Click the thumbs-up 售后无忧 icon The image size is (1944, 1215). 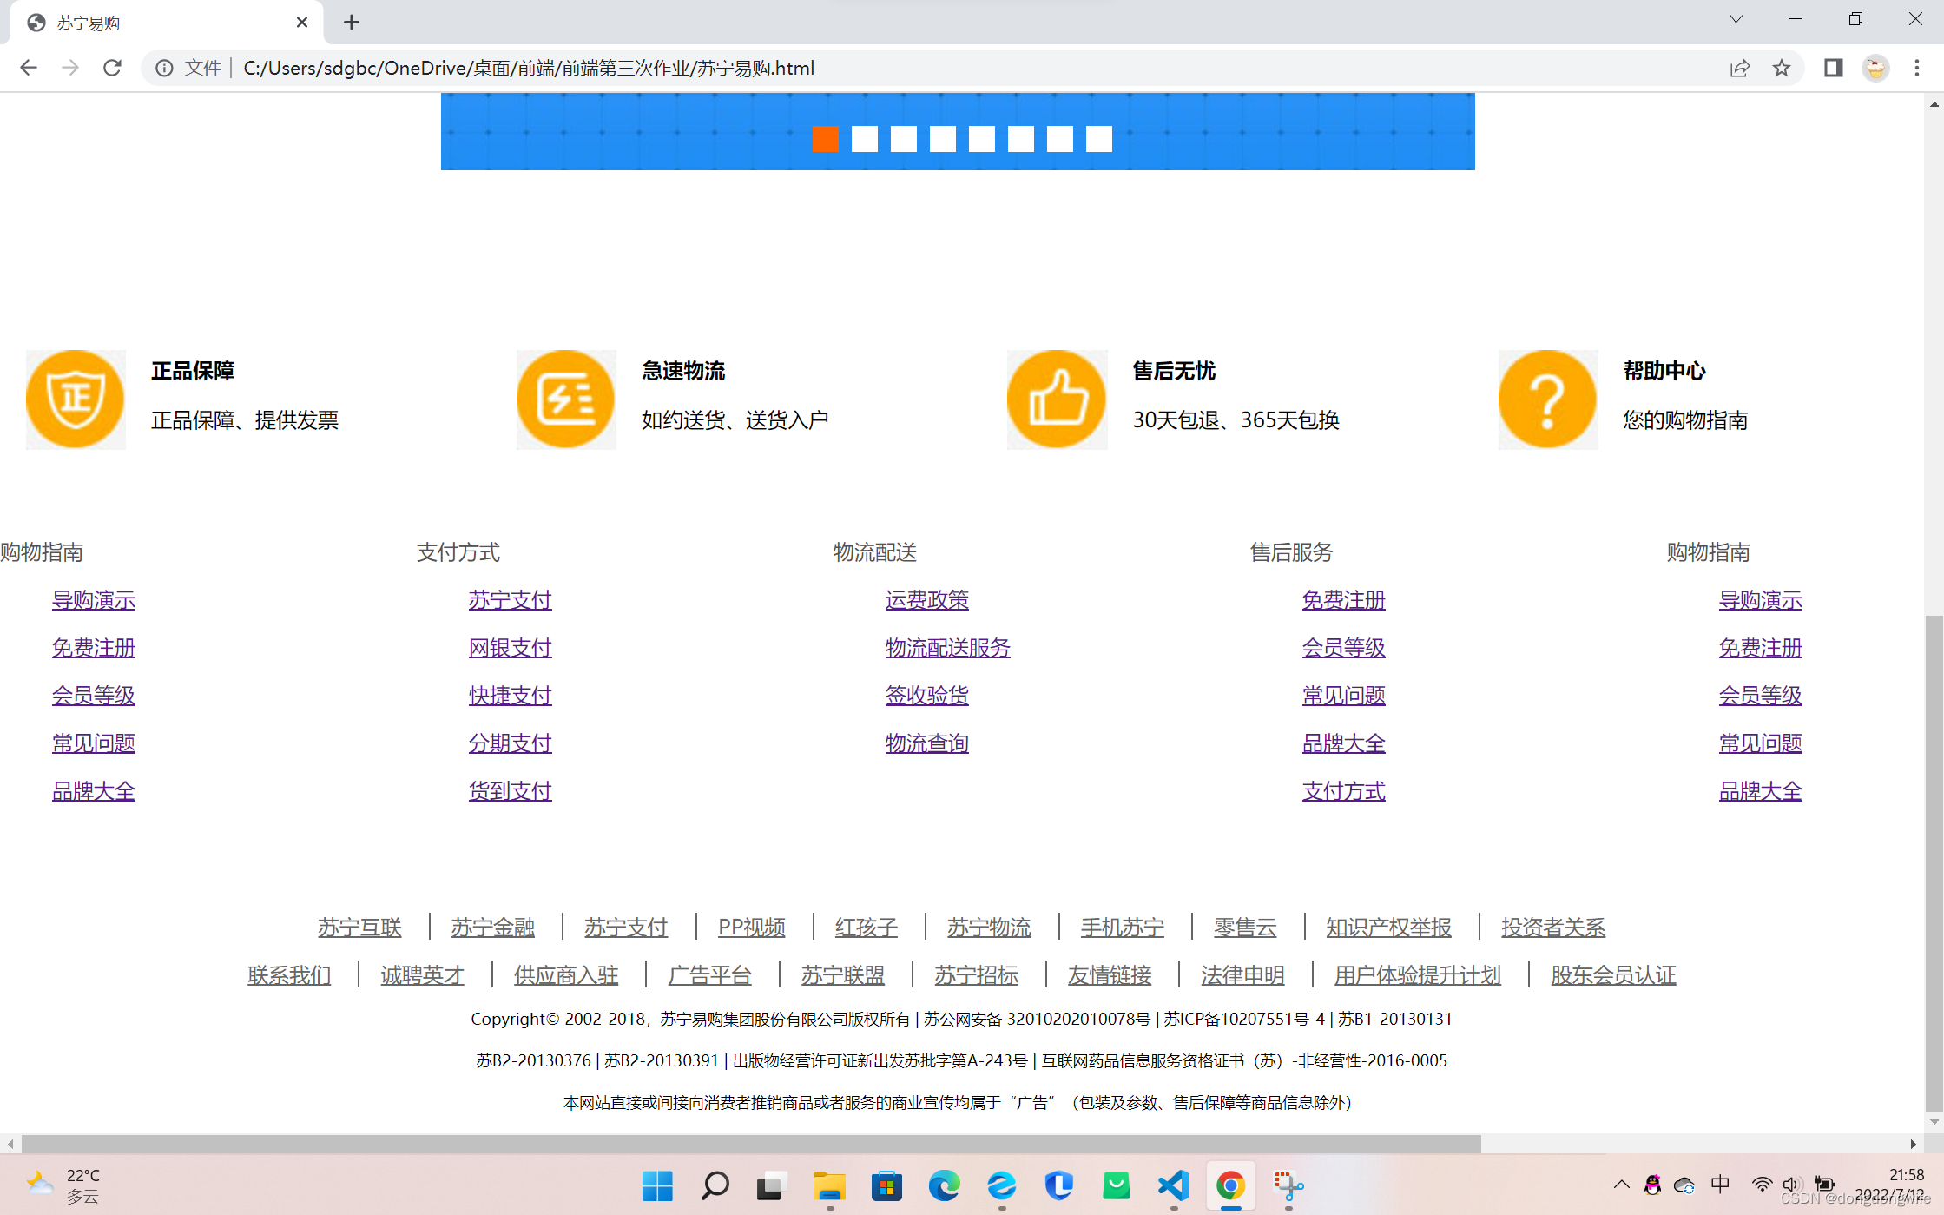[1057, 399]
